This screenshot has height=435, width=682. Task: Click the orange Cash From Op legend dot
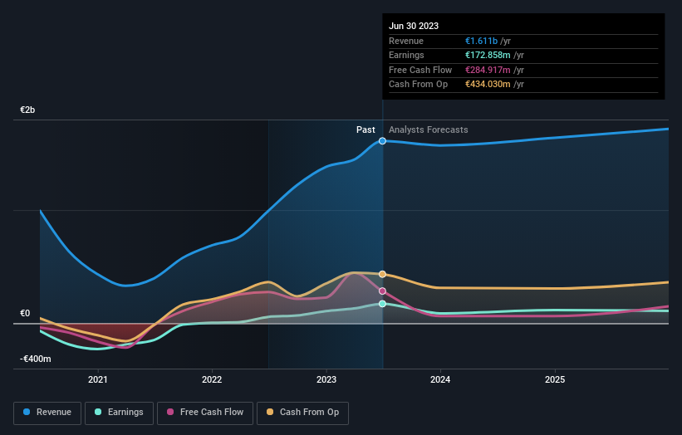pos(270,412)
